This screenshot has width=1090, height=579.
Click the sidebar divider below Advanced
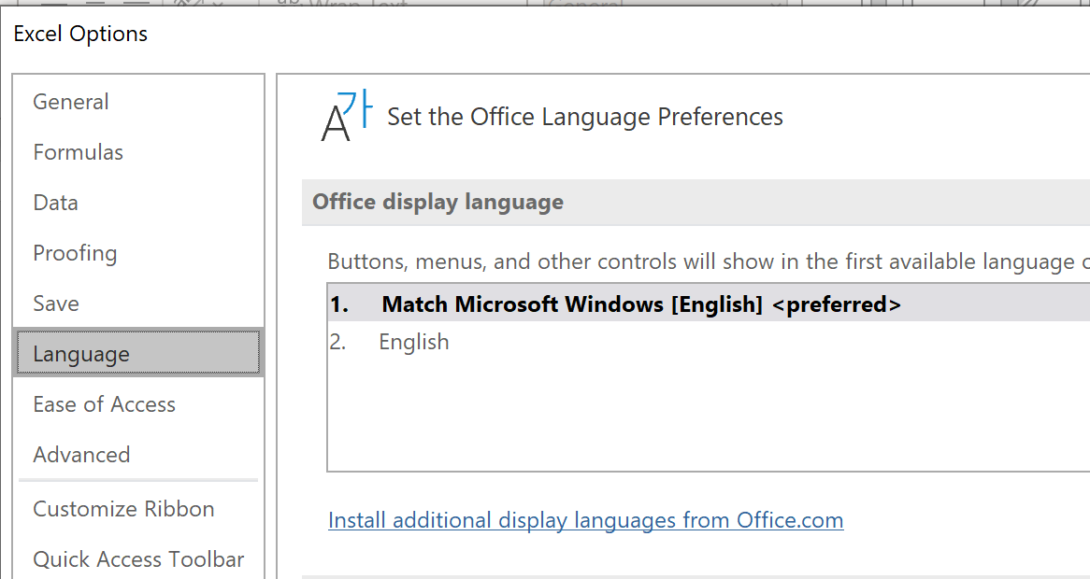click(x=138, y=481)
